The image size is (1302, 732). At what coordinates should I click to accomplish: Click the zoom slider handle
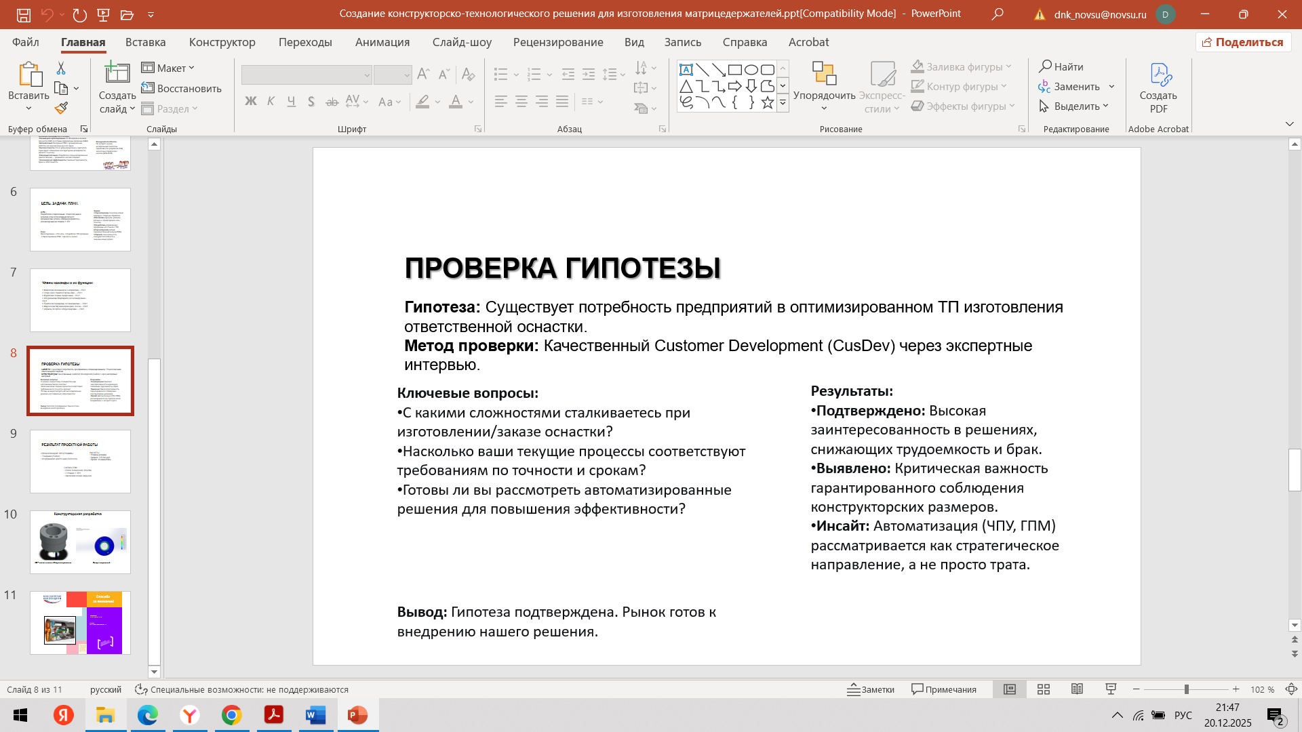1187,689
